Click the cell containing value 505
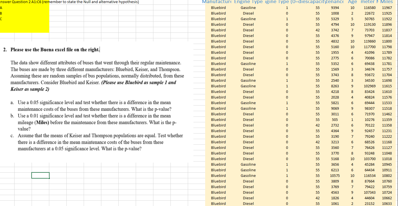 [x=334, y=120]
